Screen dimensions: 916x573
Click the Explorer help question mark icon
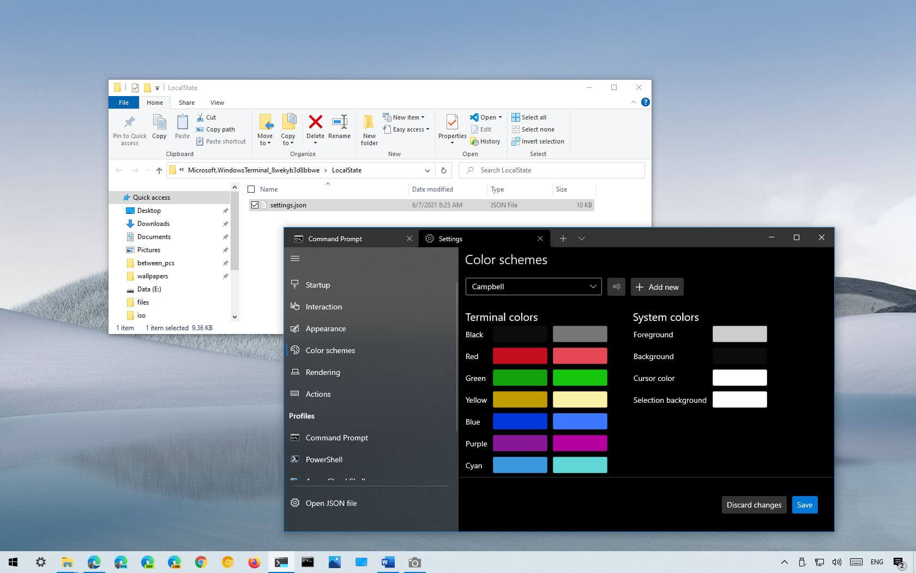pos(646,102)
